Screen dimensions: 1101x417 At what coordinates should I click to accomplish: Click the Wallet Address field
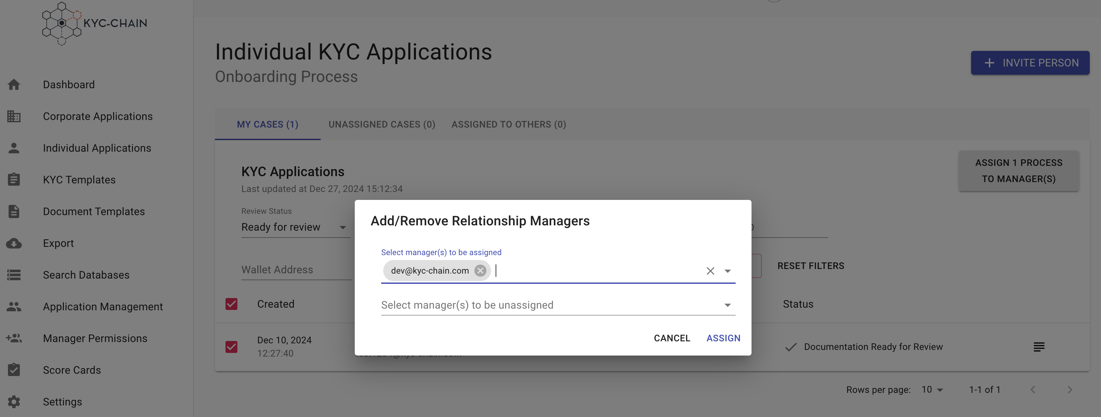coord(296,270)
